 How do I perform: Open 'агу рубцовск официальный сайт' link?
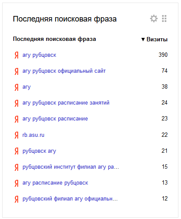point(64,71)
